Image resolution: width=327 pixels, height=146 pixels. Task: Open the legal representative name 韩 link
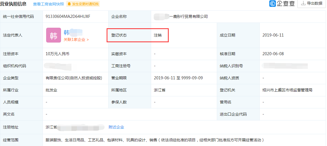[x=66, y=32]
